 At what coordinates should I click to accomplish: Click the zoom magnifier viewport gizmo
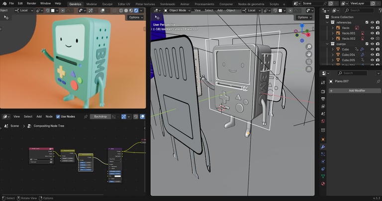(309, 47)
